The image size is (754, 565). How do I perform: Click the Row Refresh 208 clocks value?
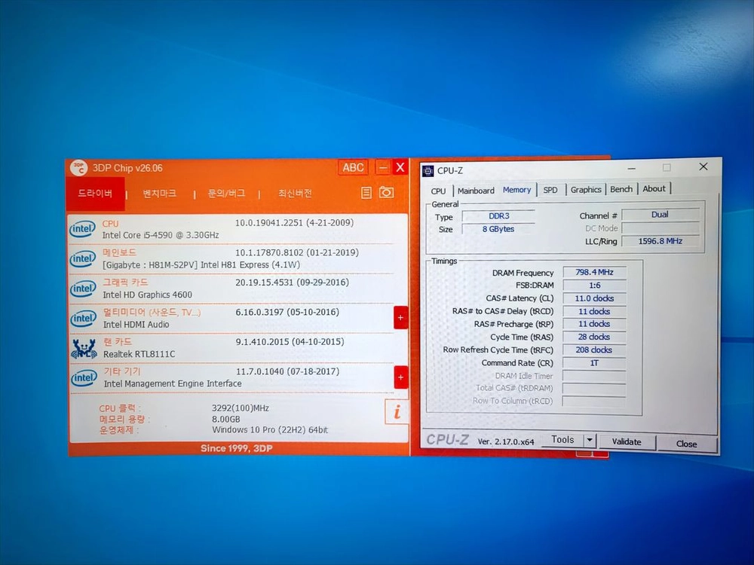tap(594, 350)
